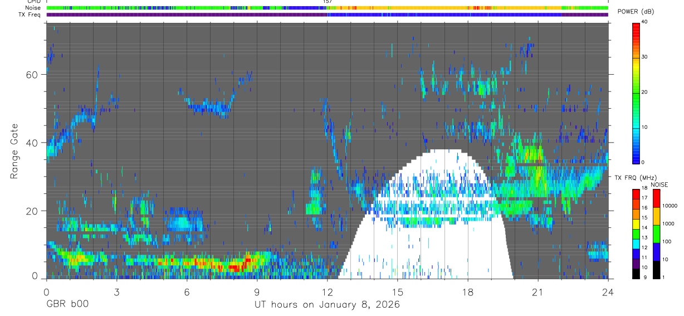The image size is (684, 316).
Task: Select the green segment of NOISE color bar
Action: tap(656, 234)
